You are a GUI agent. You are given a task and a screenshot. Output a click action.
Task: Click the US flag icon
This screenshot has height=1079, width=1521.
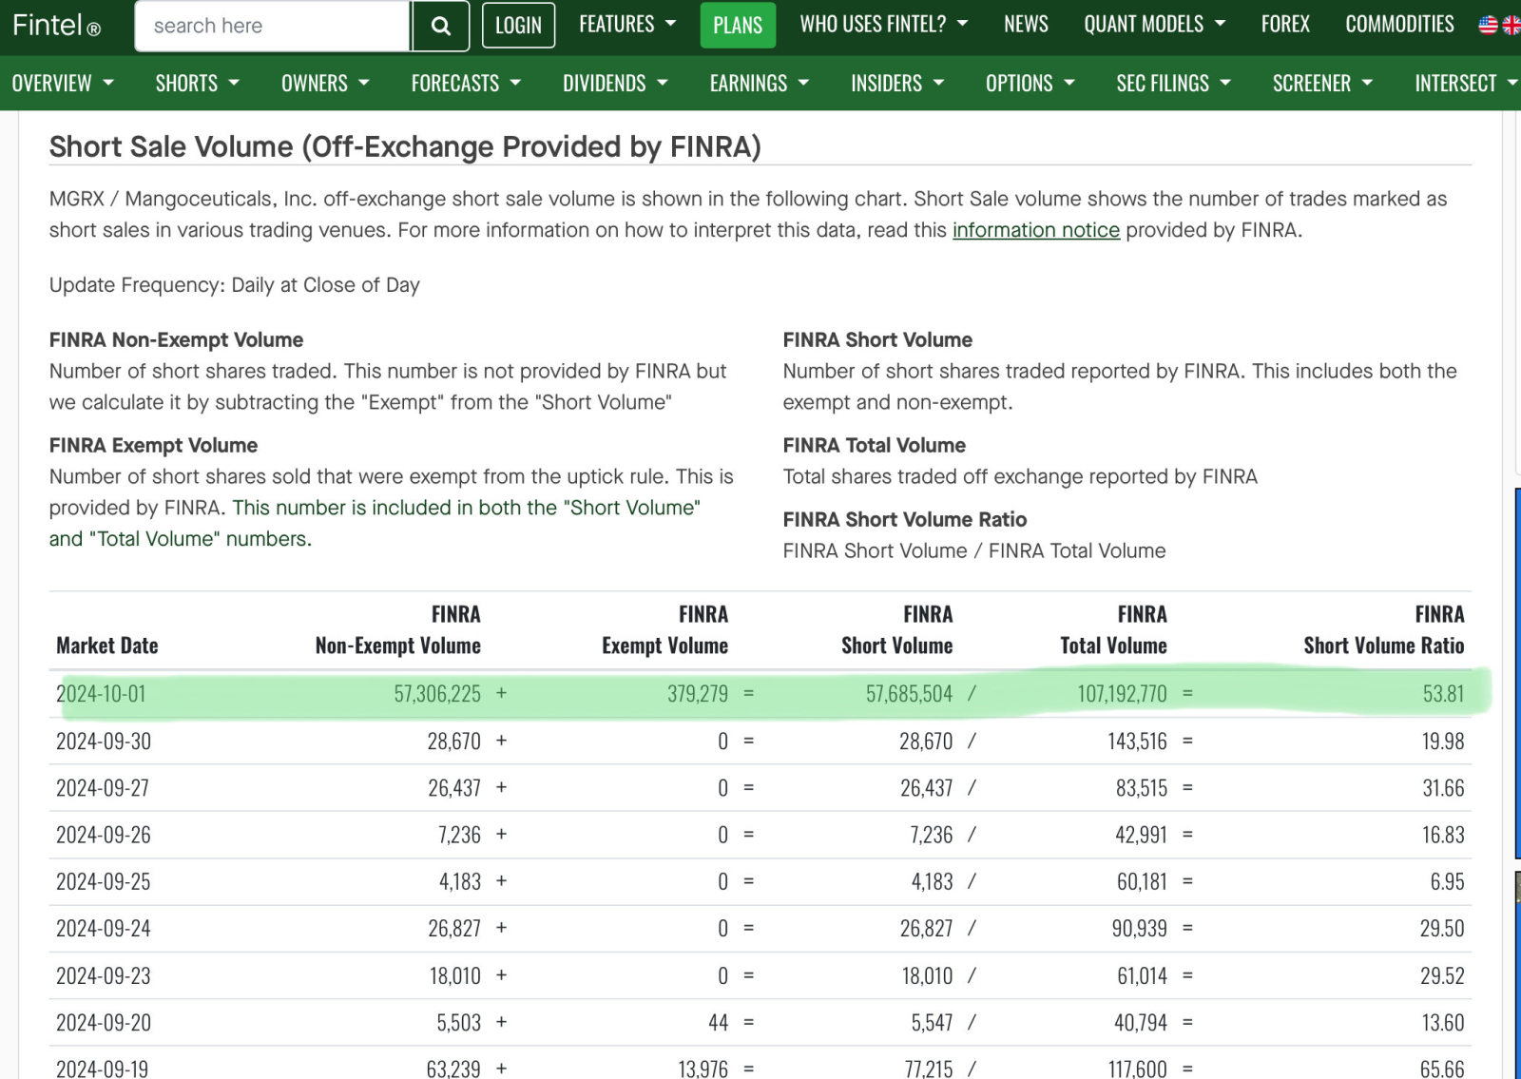(x=1488, y=25)
